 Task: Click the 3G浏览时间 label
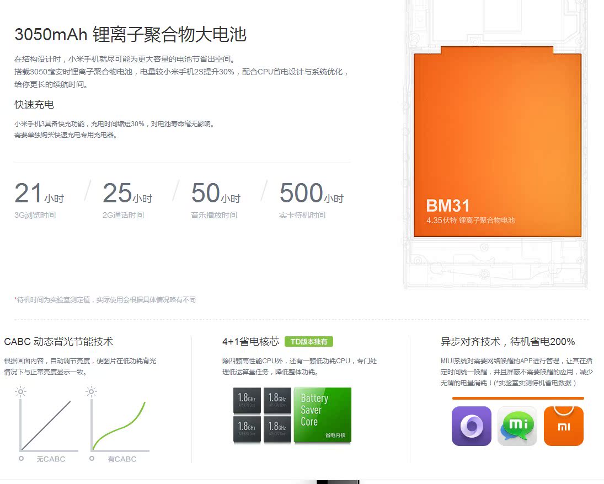point(35,215)
